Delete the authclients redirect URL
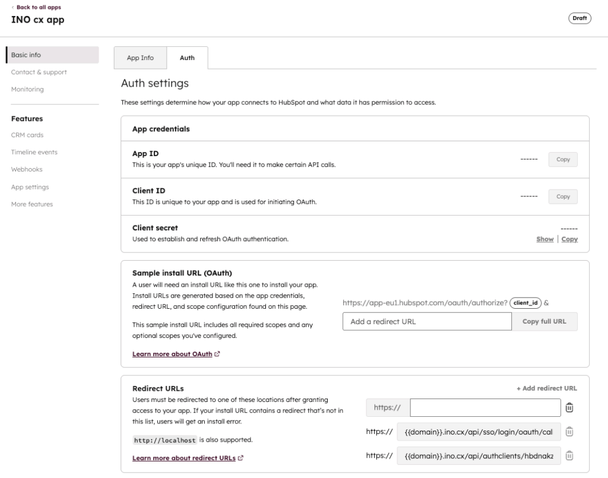 pyautogui.click(x=569, y=455)
